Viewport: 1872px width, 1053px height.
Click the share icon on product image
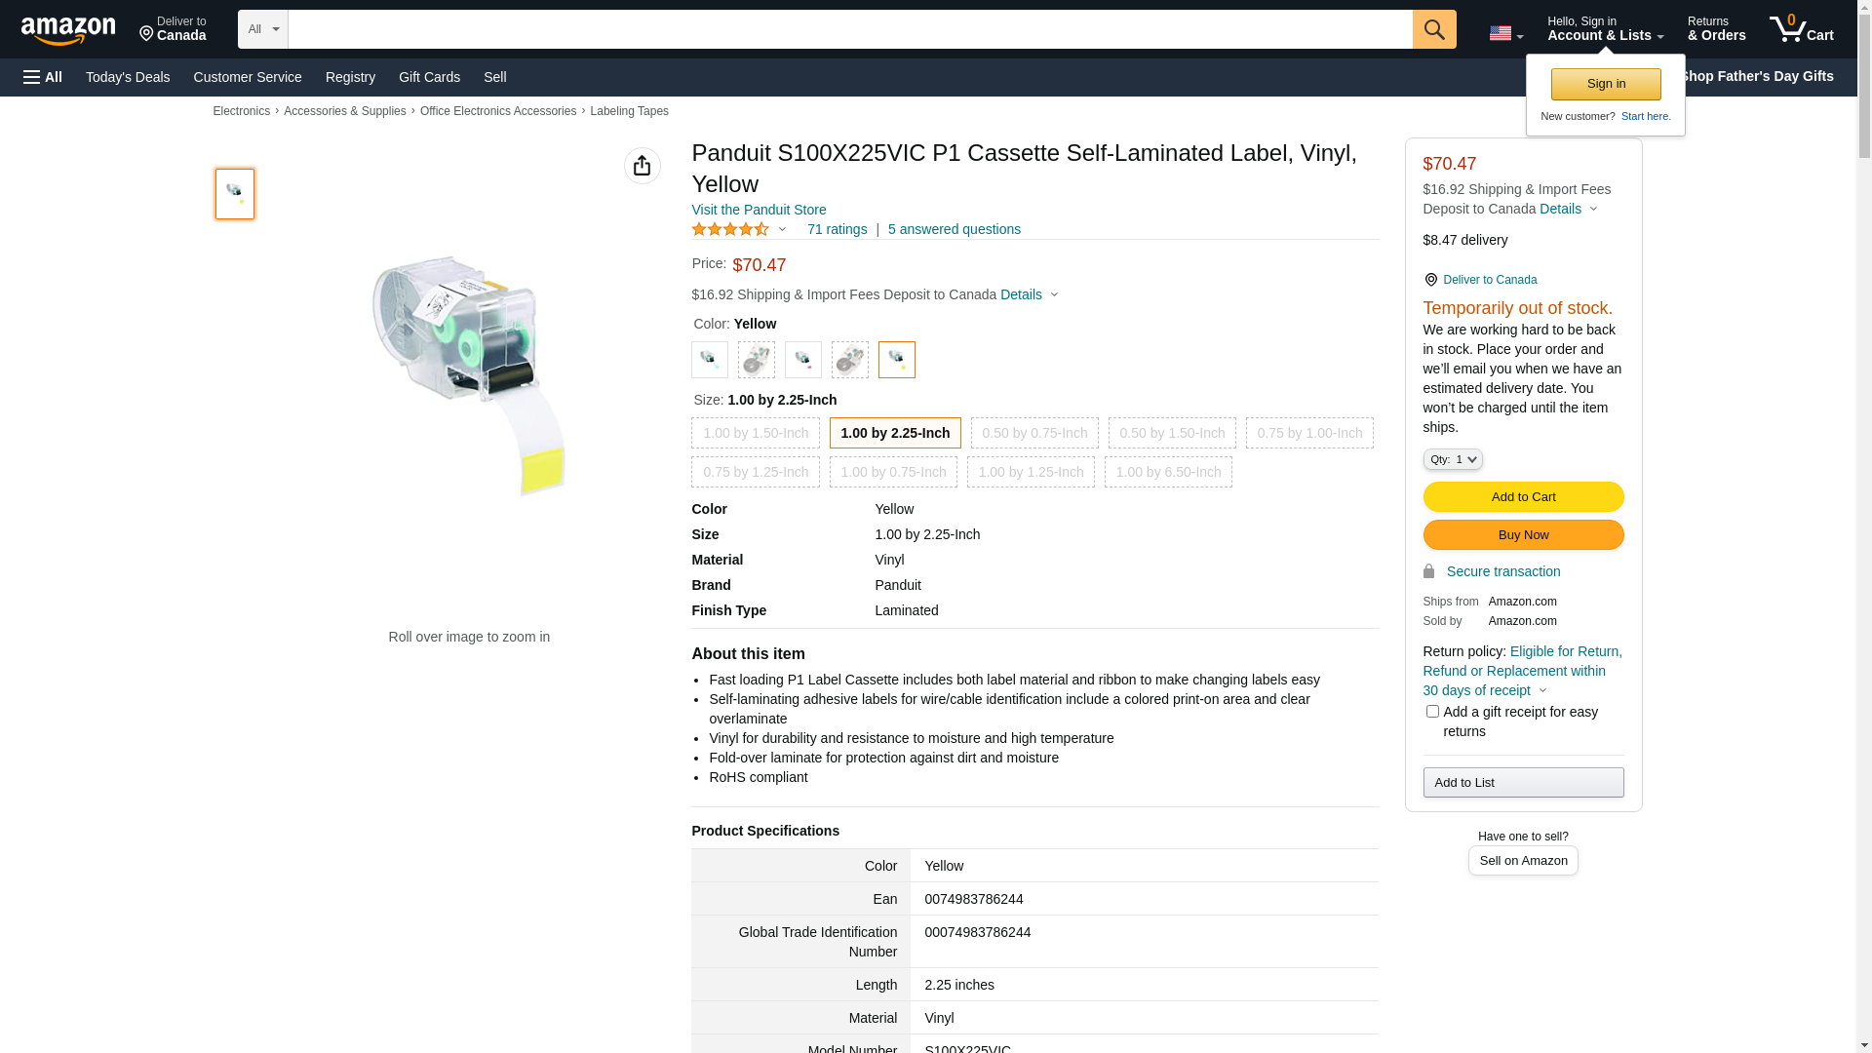pyautogui.click(x=642, y=166)
